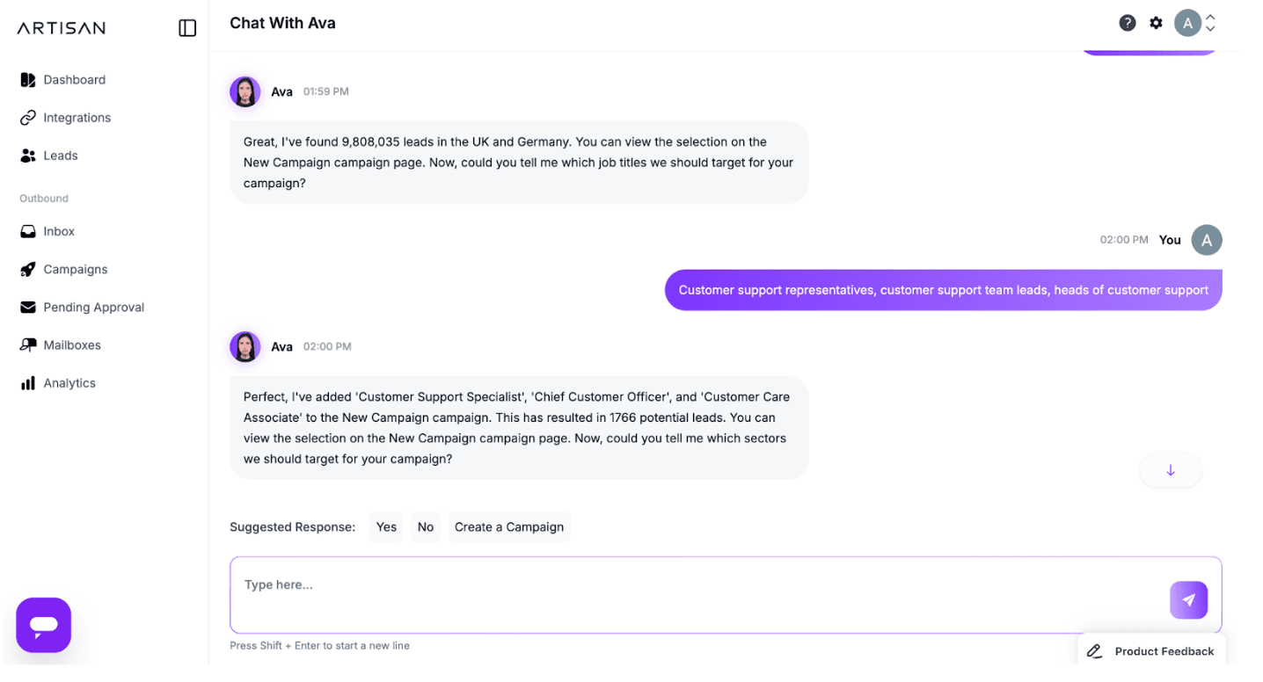Open the purple chat widget bubble
The width and height of the screenshot is (1263, 682).
point(43,625)
